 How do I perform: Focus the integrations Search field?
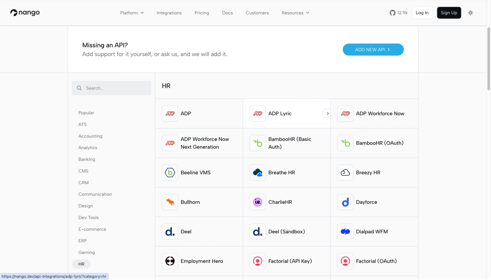(111, 88)
